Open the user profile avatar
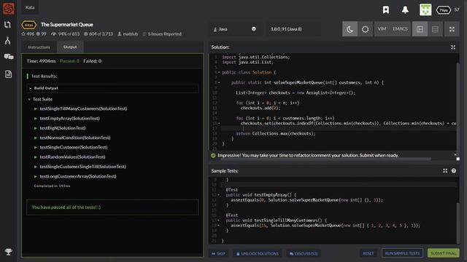The image size is (467, 262). 425,9
